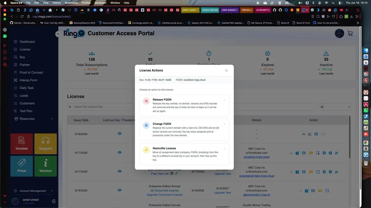Click expand-arrows icon in corp2test.ringq.cloud row
The height and width of the screenshot is (208, 371).
(318, 153)
